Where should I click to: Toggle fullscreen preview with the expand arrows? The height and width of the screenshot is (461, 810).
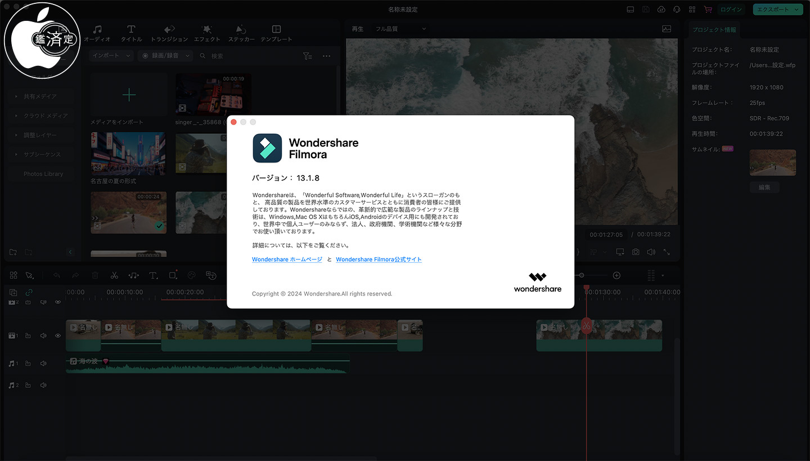667,252
